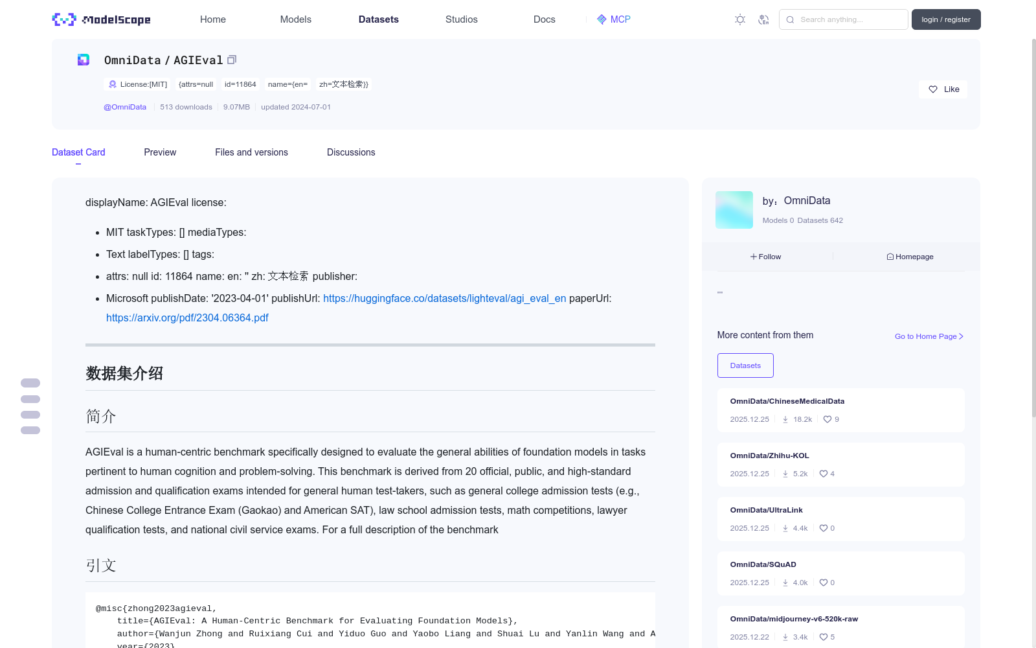Click the download icon on SQuAD card
This screenshot has width=1036, height=648.
coord(785,583)
